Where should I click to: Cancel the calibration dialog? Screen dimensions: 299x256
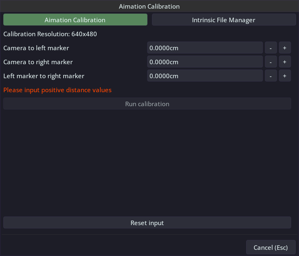(x=271, y=248)
